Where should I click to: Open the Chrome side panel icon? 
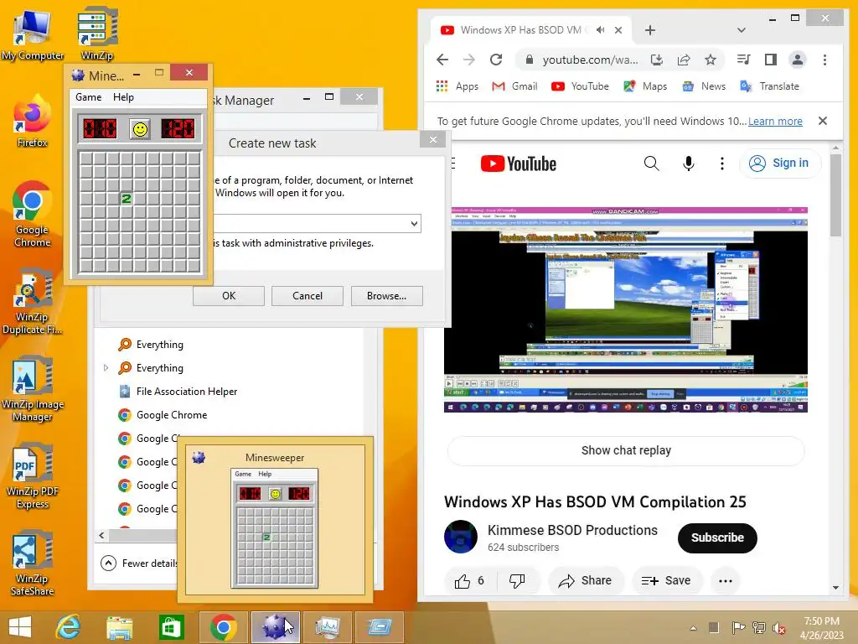[771, 60]
